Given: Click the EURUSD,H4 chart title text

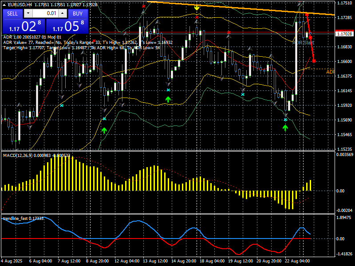Looking at the screenshot, I should click(x=20, y=4).
